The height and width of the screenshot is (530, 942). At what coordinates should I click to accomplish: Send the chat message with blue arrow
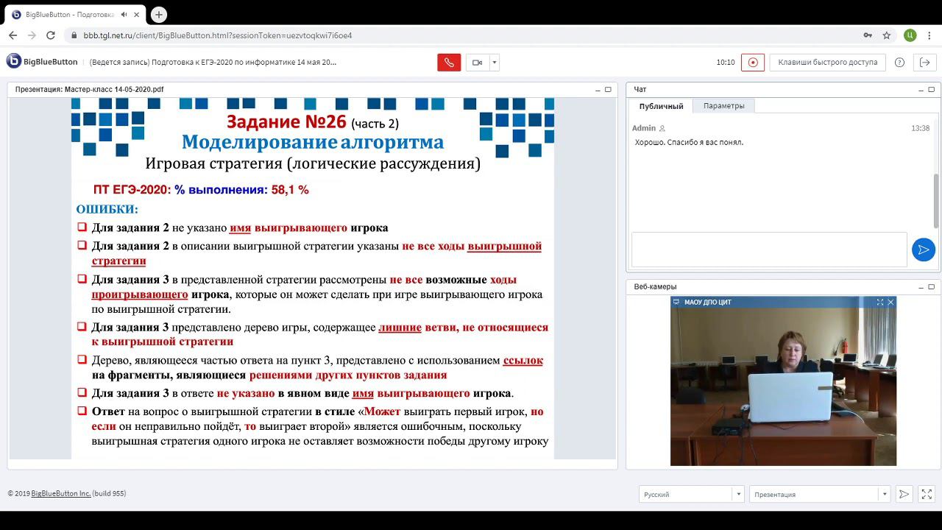click(x=924, y=250)
